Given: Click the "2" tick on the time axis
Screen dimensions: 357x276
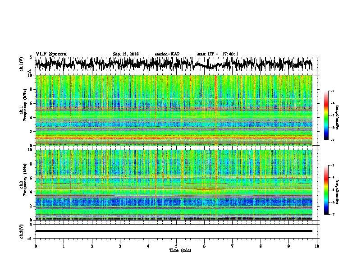Looking at the screenshot, I should pyautogui.click(x=92, y=246).
